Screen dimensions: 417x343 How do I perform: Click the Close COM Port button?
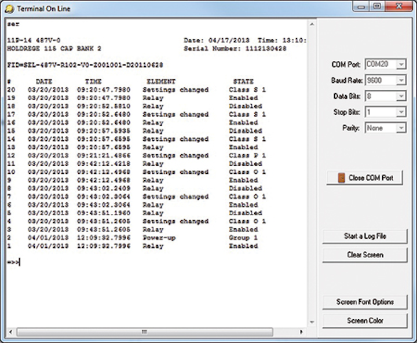tap(365, 178)
